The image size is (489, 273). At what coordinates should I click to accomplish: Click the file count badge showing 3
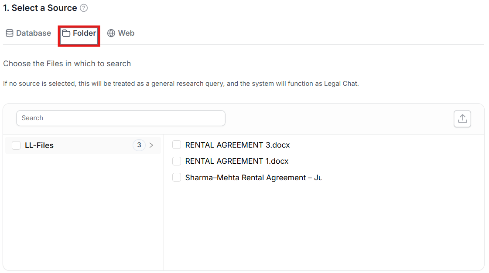(139, 145)
